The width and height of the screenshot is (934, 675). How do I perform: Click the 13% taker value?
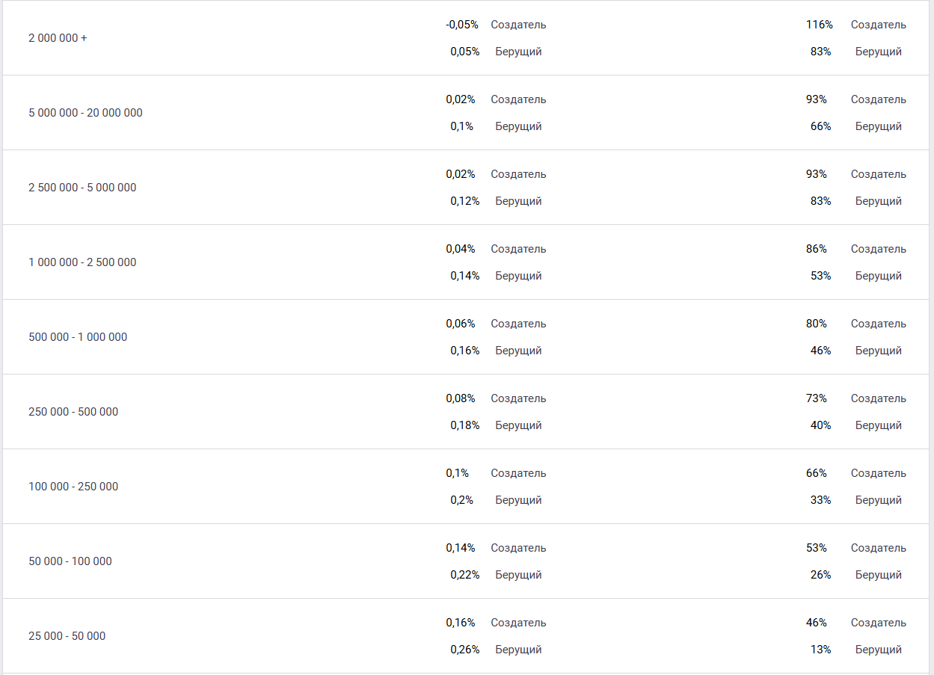coord(820,650)
